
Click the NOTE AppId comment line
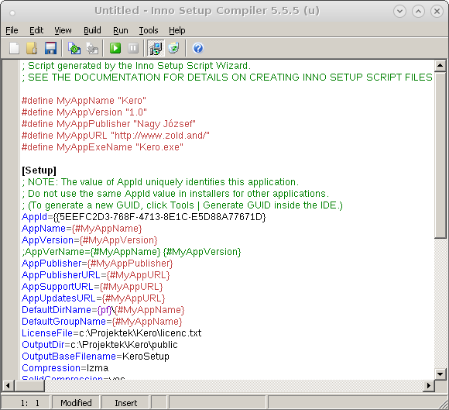[x=160, y=182]
